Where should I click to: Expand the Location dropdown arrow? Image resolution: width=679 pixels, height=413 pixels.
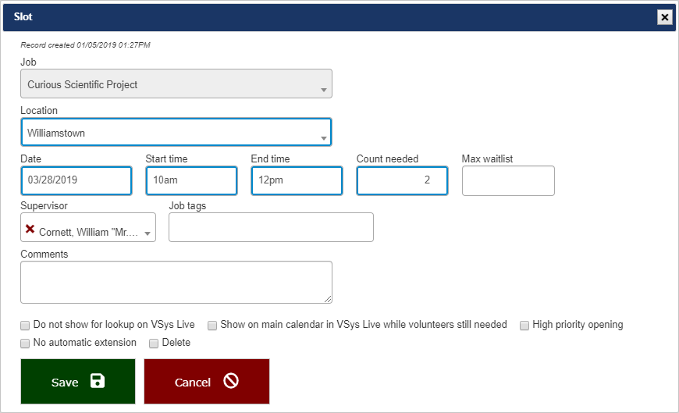pyautogui.click(x=323, y=138)
